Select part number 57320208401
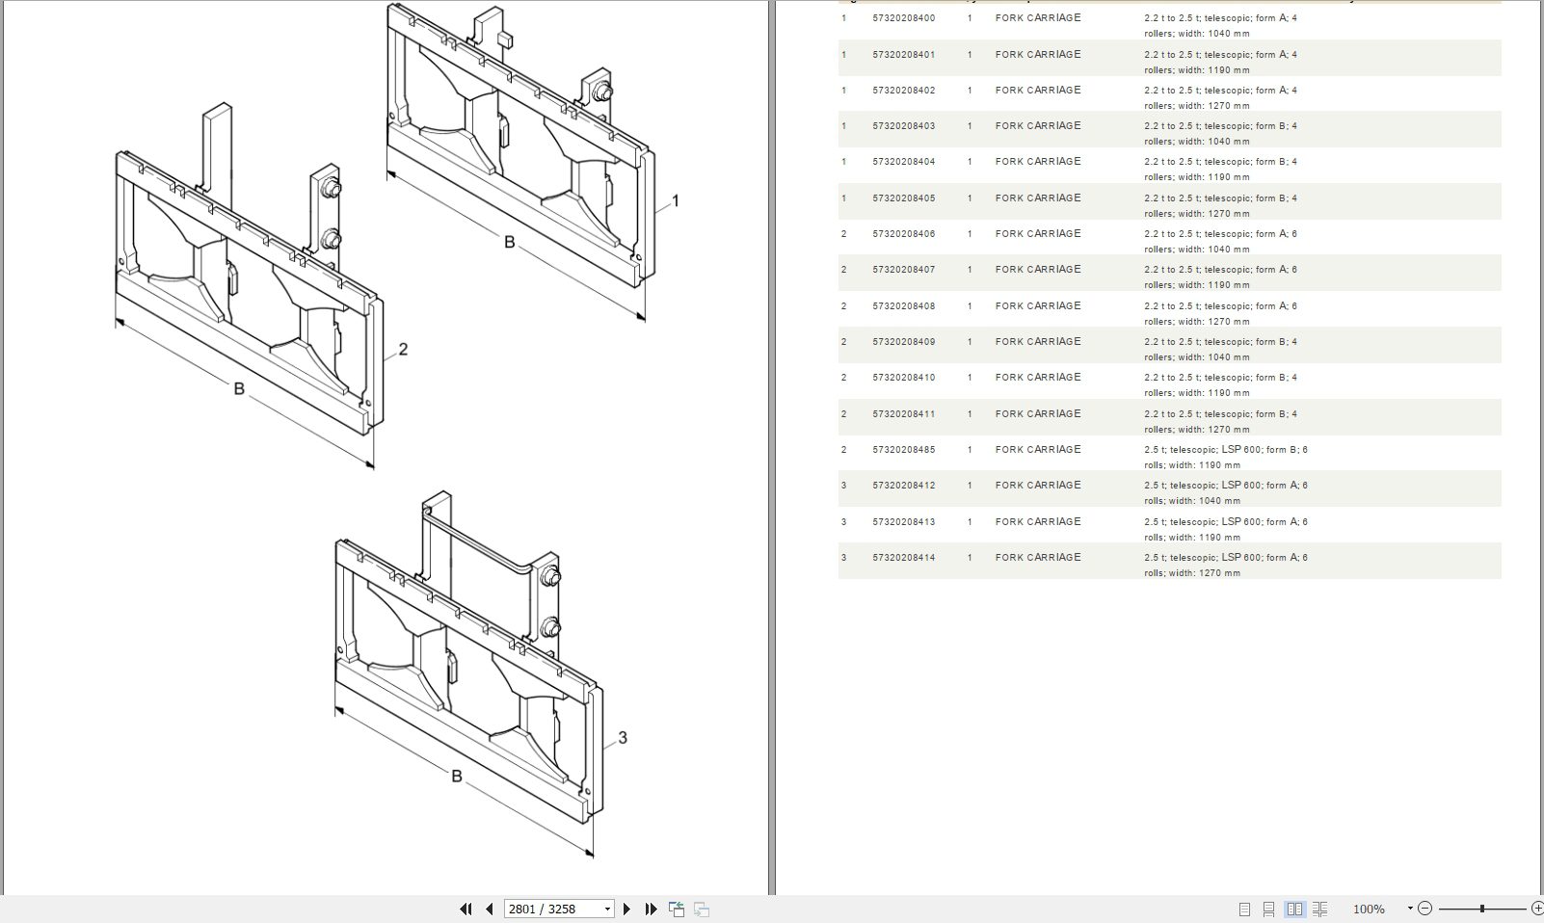Image resolution: width=1544 pixels, height=923 pixels. pyautogui.click(x=903, y=55)
